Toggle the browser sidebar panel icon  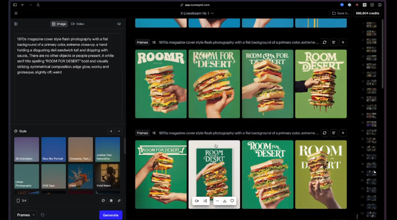coord(15,5)
